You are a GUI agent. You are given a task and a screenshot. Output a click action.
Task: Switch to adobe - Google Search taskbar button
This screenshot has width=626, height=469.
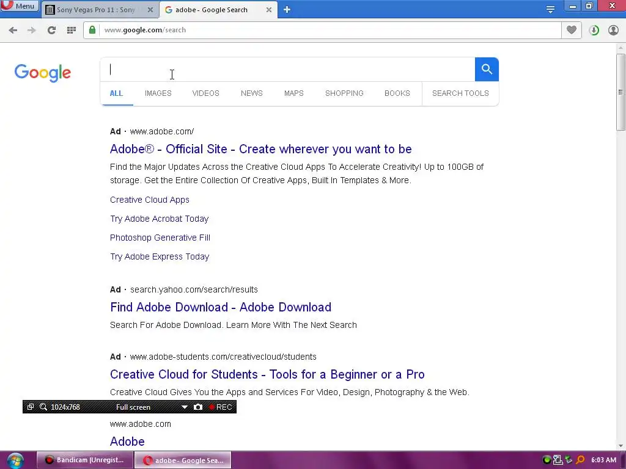click(x=183, y=460)
